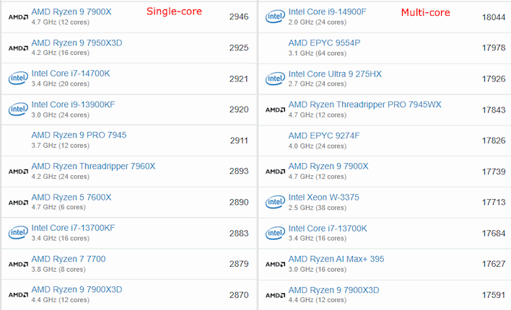Click the '2.5 GHz (38 cores)' spec text
This screenshot has width=511, height=310.
coord(317,208)
